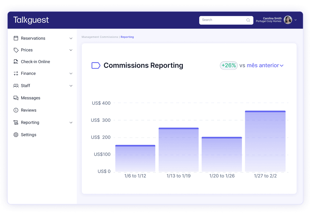
Task: Expand the Carolina Smith account menu
Action: (296, 20)
